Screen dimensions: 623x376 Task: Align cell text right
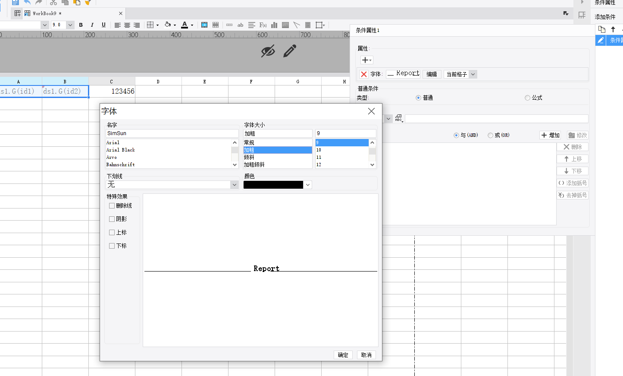[x=137, y=25]
